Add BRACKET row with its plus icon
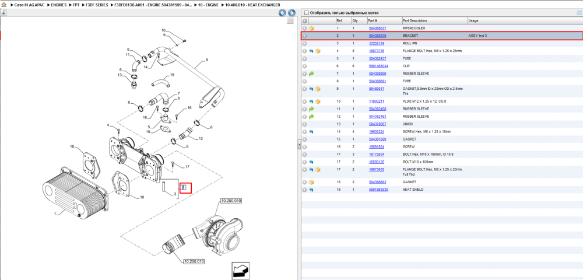The height and width of the screenshot is (280, 583). click(x=304, y=36)
